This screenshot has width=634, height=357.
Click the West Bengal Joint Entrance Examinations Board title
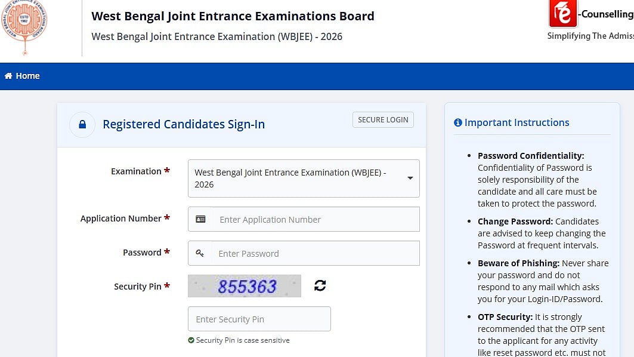pos(233,16)
